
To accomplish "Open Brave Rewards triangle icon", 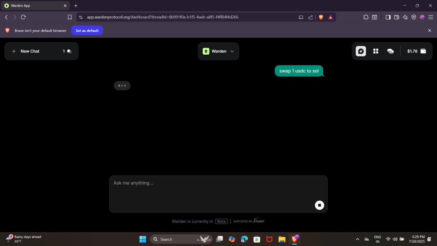I will point(331,17).
